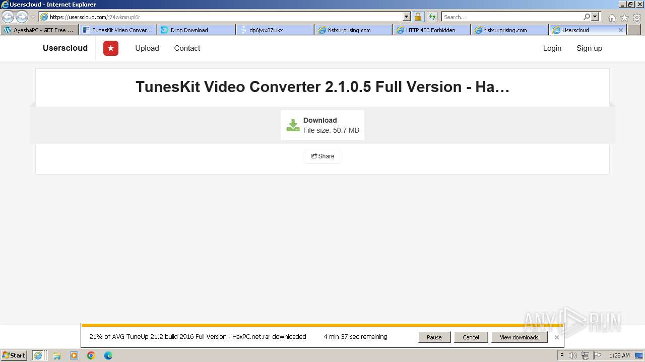This screenshot has height=362, width=645.
Task: Pause the AVG TuneUp download
Action: point(434,337)
